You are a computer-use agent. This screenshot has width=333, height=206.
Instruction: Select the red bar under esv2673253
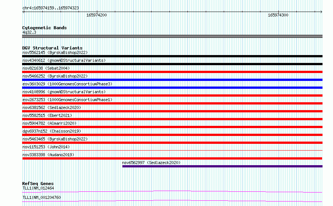(x=172, y=103)
